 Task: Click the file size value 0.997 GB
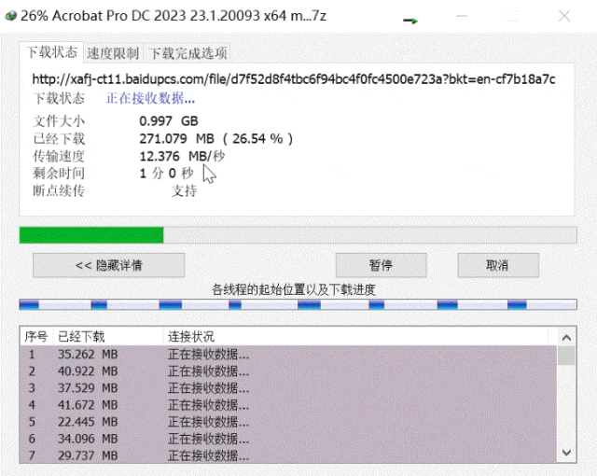click(x=169, y=121)
